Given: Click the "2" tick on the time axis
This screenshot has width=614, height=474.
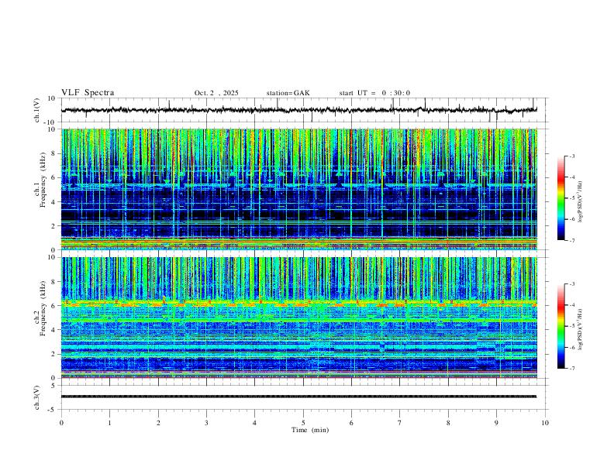Looking at the screenshot, I should (x=158, y=423).
